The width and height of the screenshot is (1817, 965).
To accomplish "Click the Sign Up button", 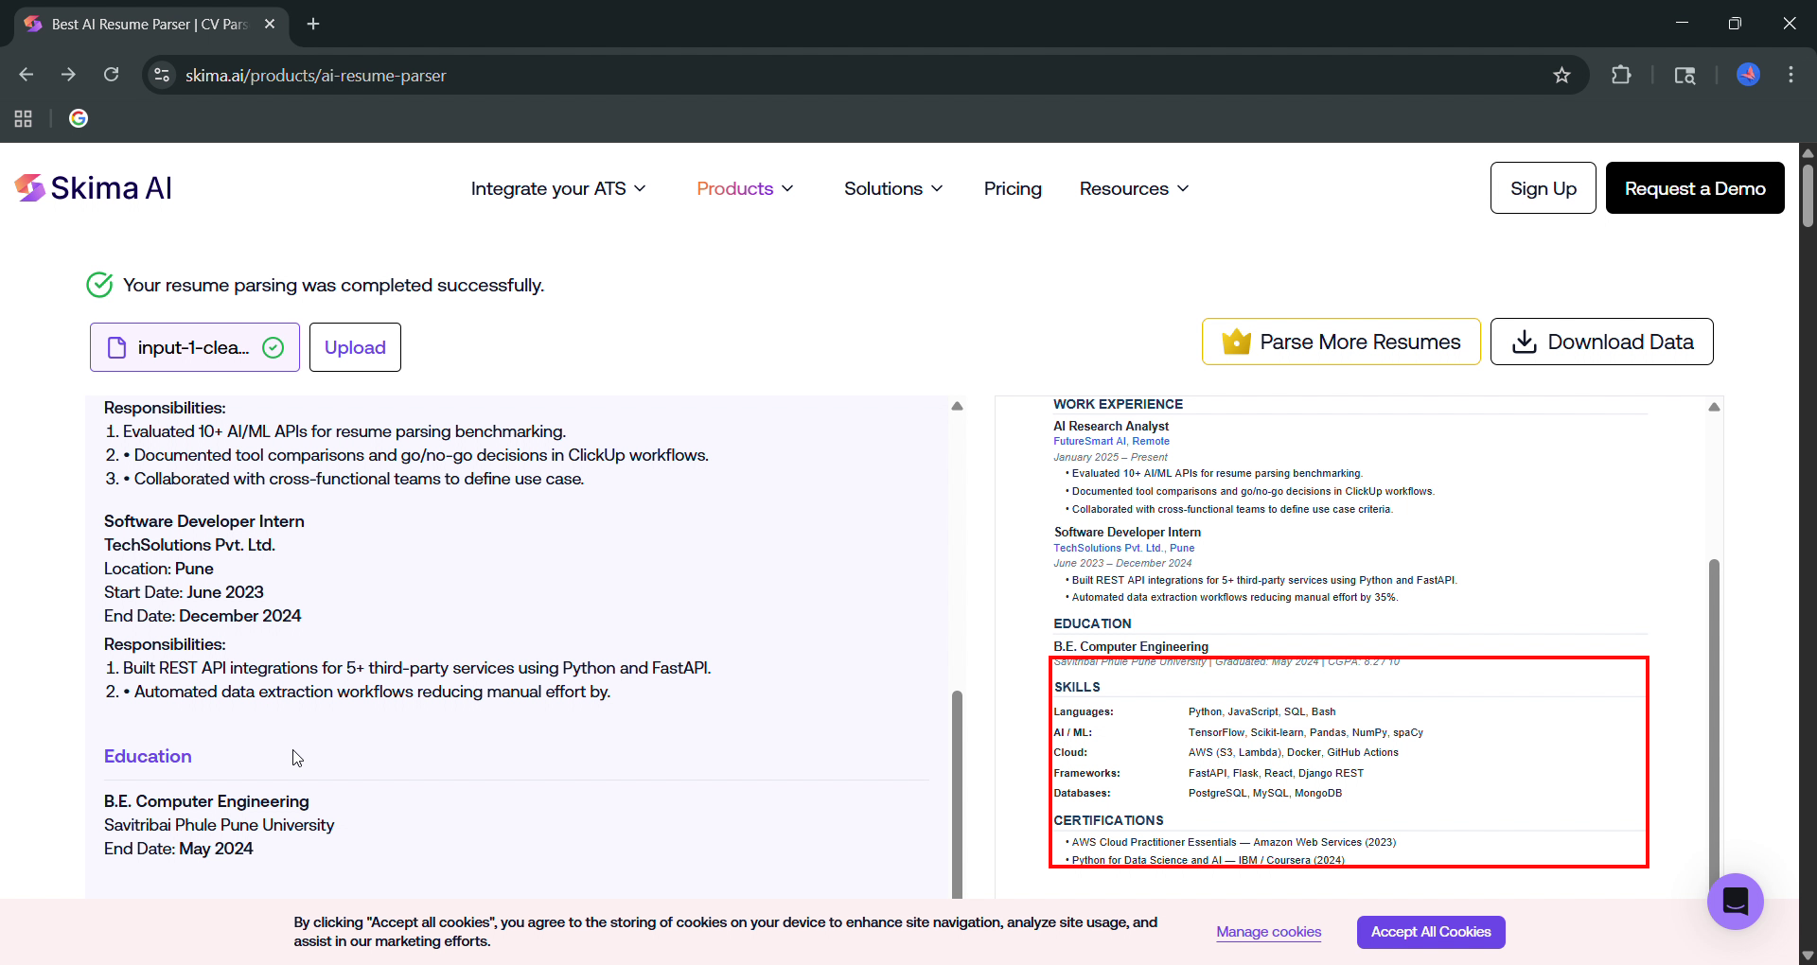I will [1544, 187].
